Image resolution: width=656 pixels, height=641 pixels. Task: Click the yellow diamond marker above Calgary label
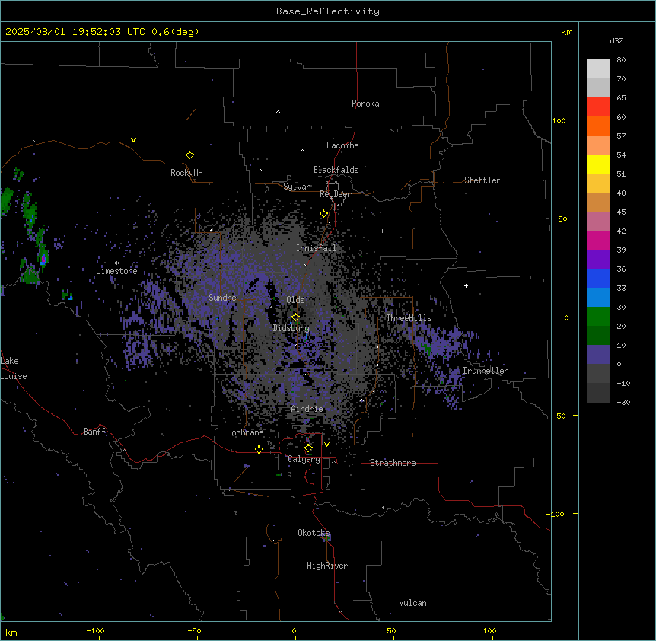[308, 448]
